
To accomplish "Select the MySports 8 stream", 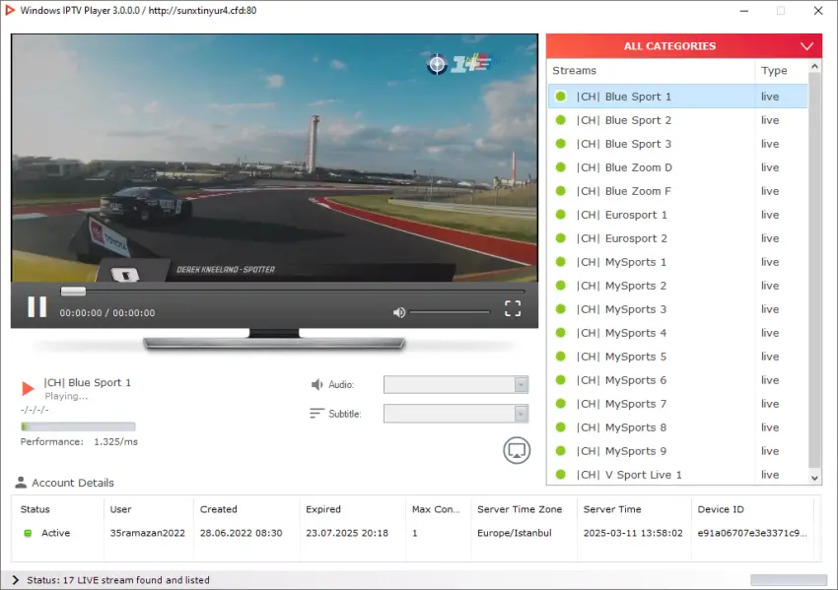I will [x=677, y=427].
